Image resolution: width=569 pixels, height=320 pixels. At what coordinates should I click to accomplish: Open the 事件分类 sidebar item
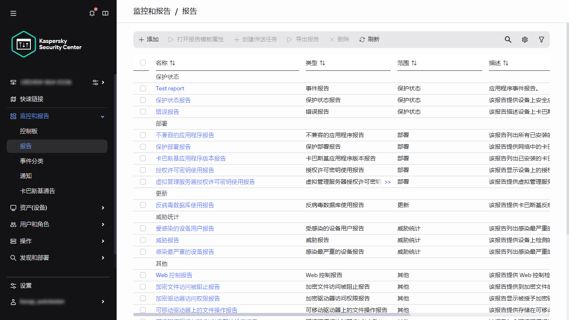tap(31, 161)
